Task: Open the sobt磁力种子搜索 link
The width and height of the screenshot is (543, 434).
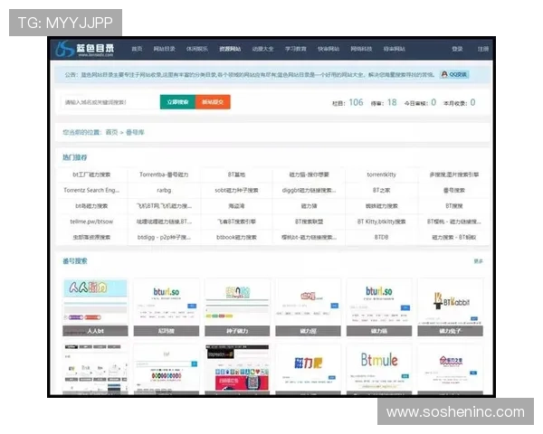Action: click(x=236, y=190)
